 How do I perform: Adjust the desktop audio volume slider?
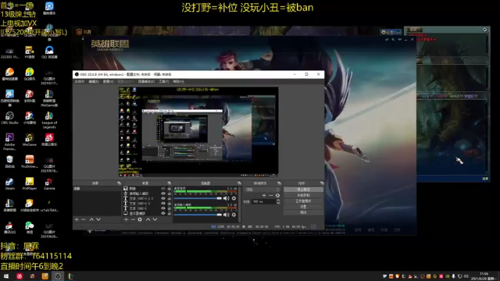click(198, 198)
